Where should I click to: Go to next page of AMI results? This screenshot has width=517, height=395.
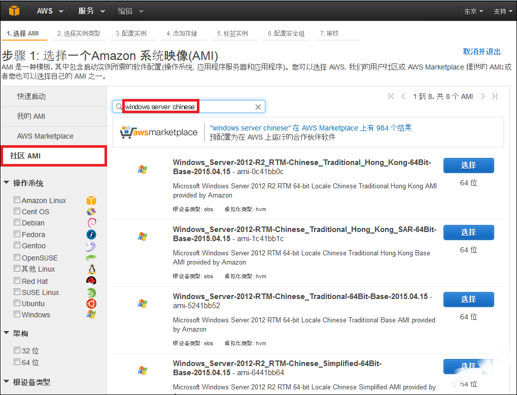coord(483,96)
